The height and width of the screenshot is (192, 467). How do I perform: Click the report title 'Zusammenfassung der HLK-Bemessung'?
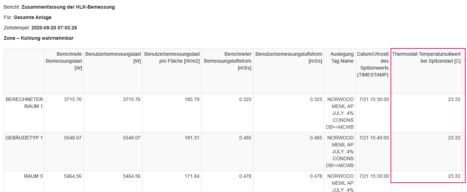[68, 7]
